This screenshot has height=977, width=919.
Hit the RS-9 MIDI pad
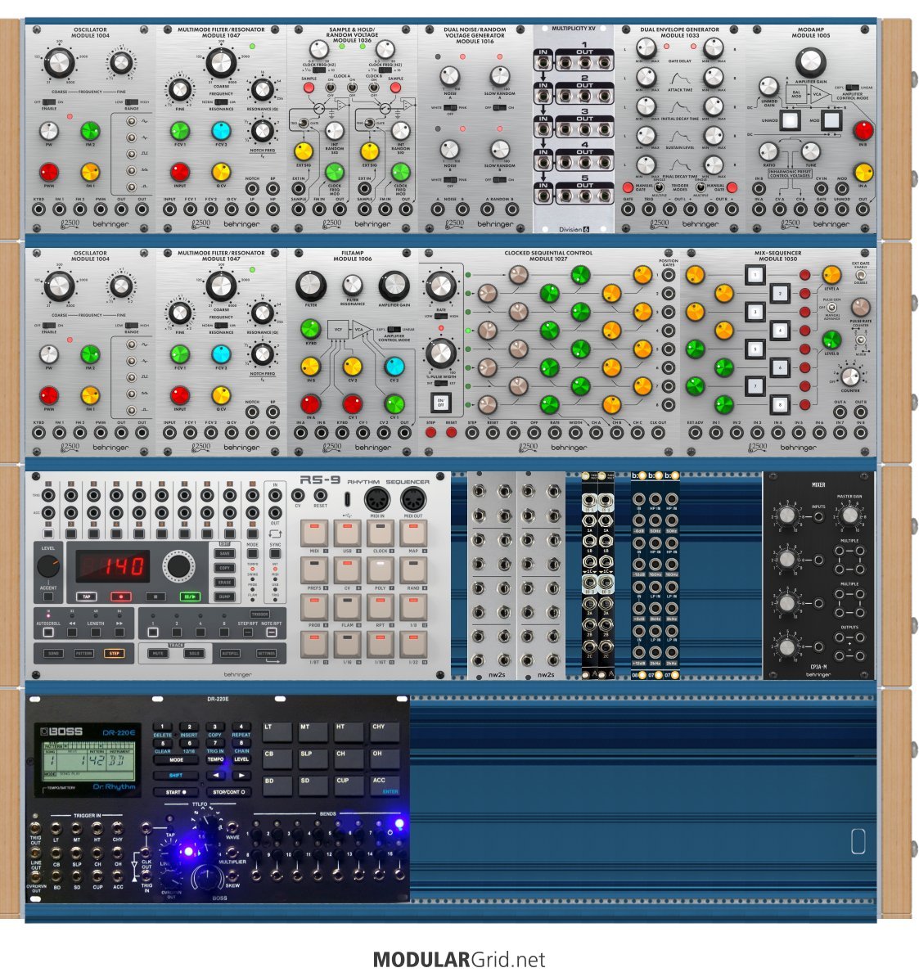(314, 534)
